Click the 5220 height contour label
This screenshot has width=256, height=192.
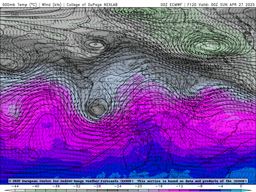[x=199, y=28]
